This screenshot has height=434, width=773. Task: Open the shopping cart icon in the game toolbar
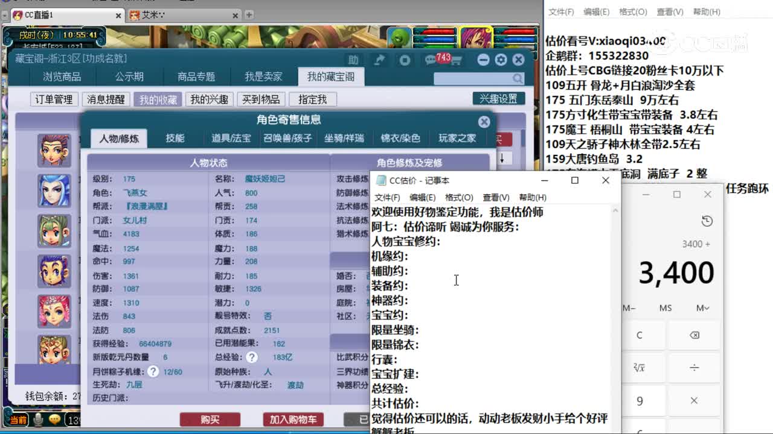[x=458, y=59]
